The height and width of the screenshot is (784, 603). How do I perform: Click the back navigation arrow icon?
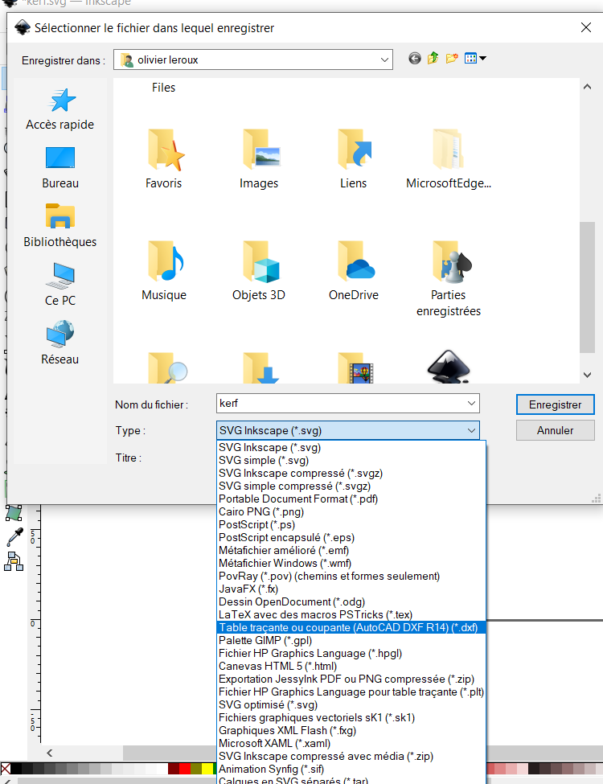pos(415,59)
